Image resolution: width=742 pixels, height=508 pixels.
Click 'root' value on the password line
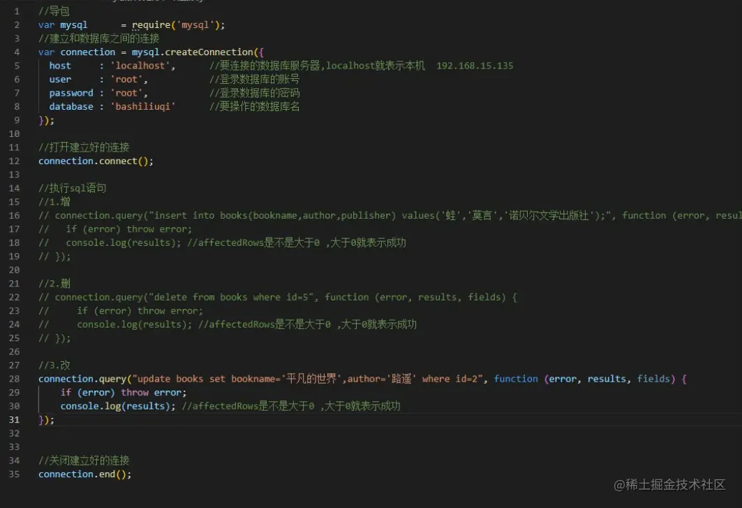[x=128, y=93]
